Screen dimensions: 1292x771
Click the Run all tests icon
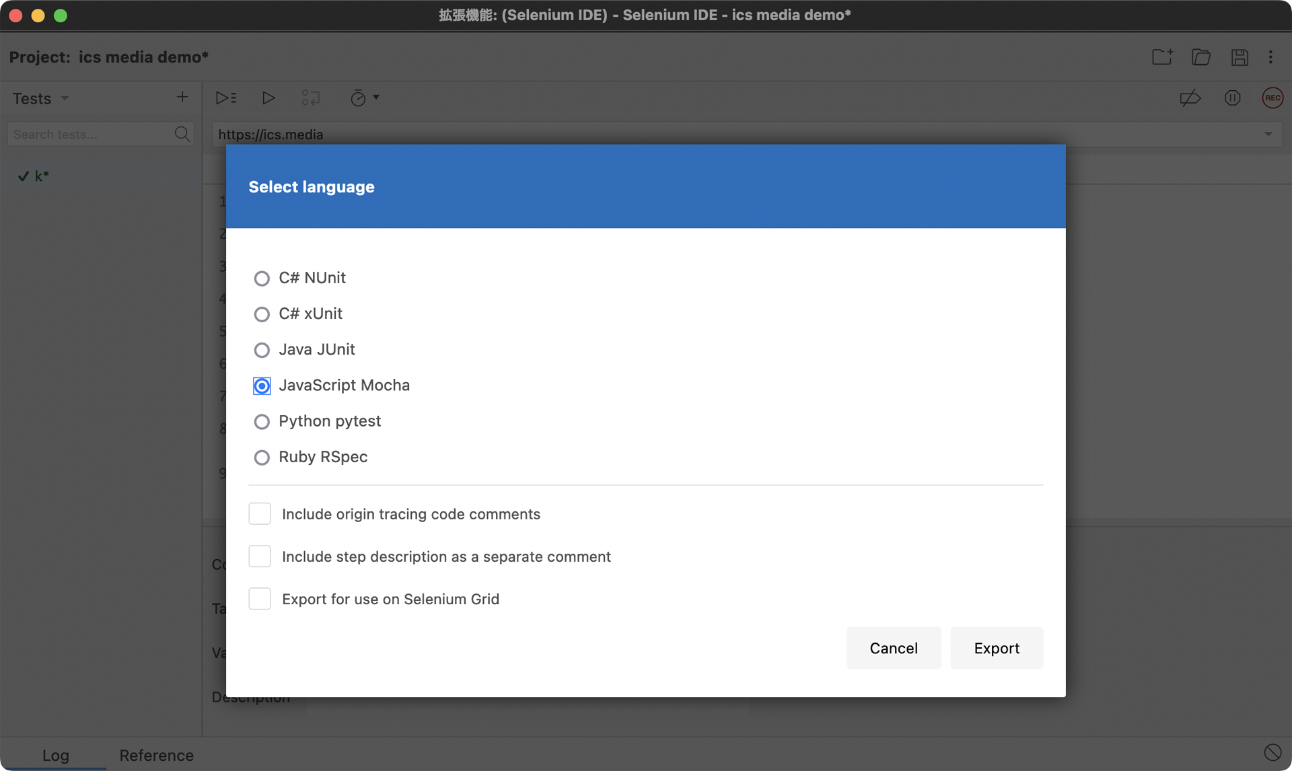click(x=225, y=98)
